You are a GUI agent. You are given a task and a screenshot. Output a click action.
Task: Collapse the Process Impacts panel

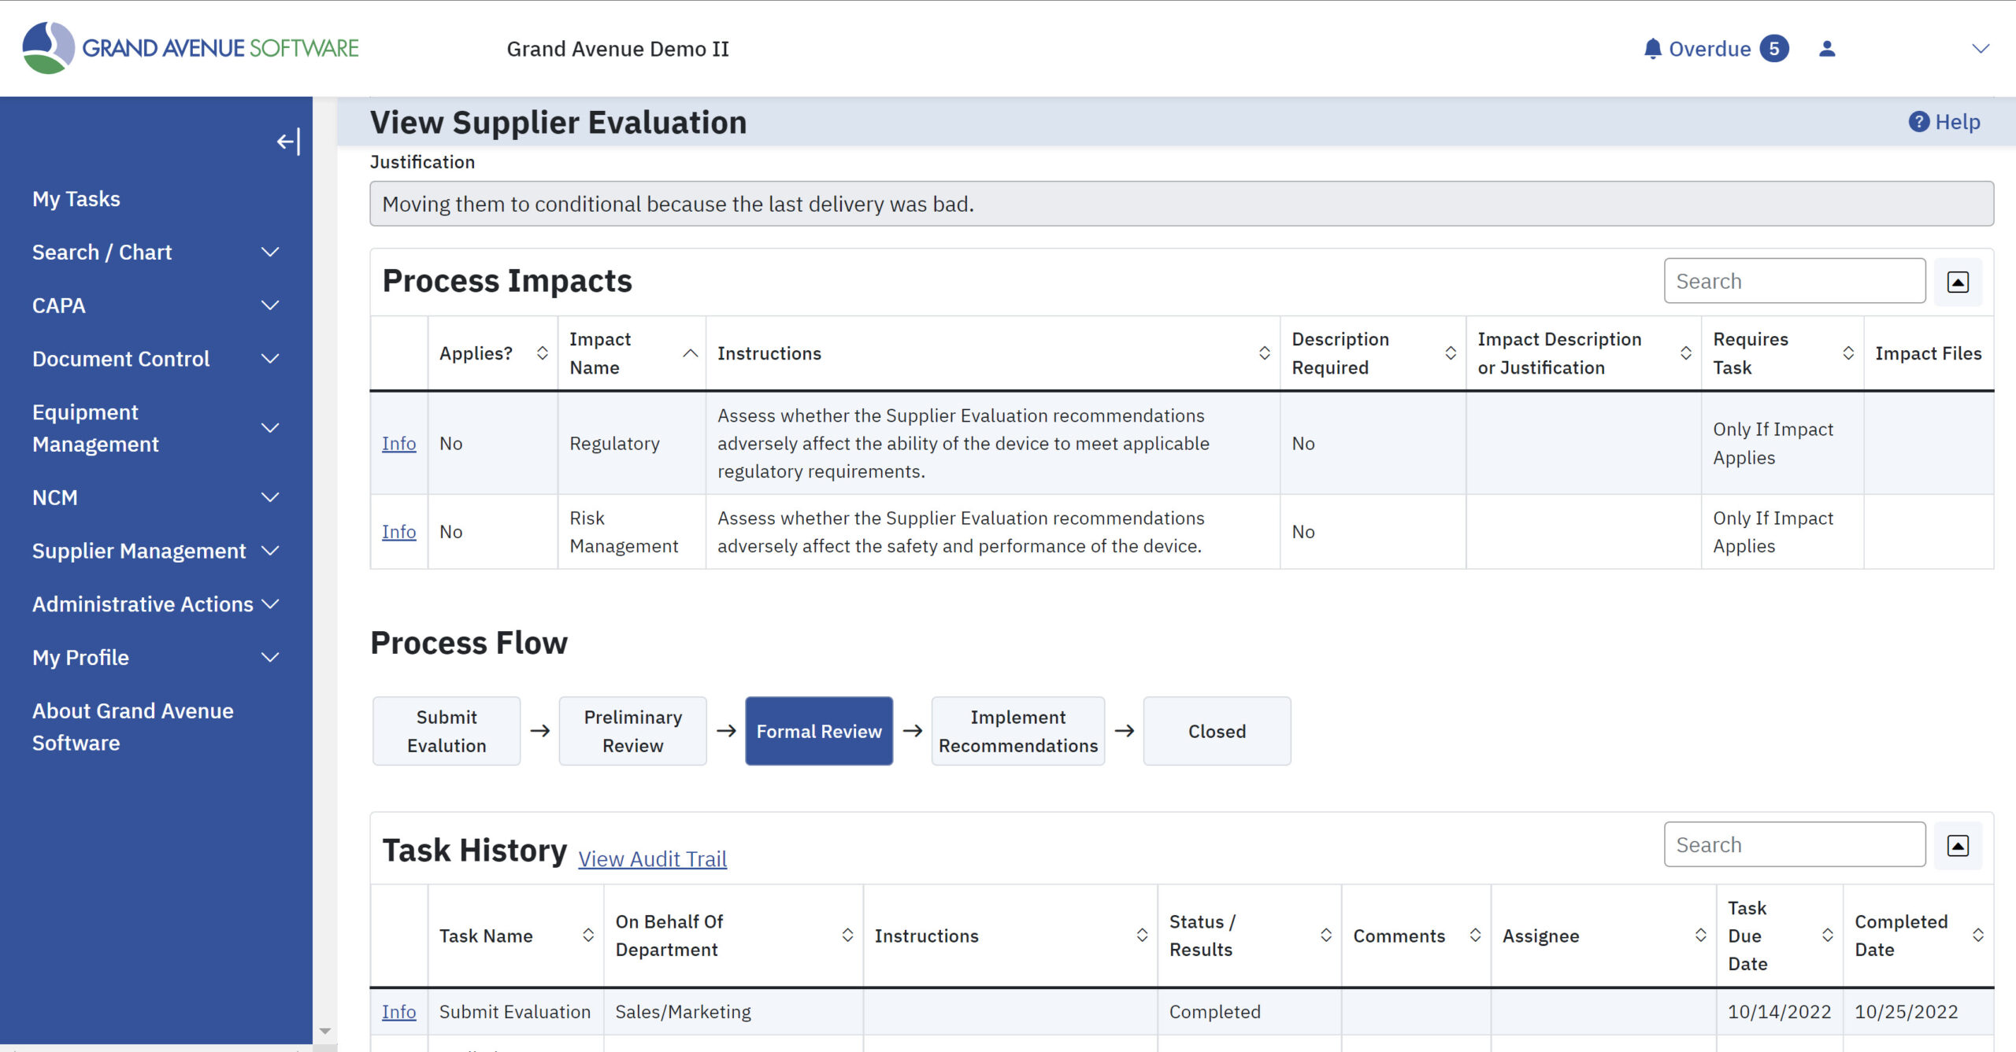tap(1958, 282)
